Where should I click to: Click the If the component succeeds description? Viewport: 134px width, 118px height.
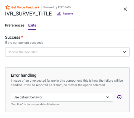[24, 43]
